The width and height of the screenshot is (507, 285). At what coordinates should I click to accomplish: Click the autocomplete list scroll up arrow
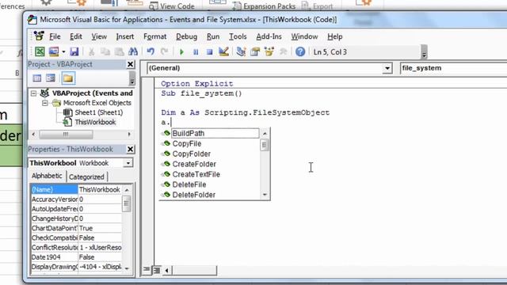point(265,133)
